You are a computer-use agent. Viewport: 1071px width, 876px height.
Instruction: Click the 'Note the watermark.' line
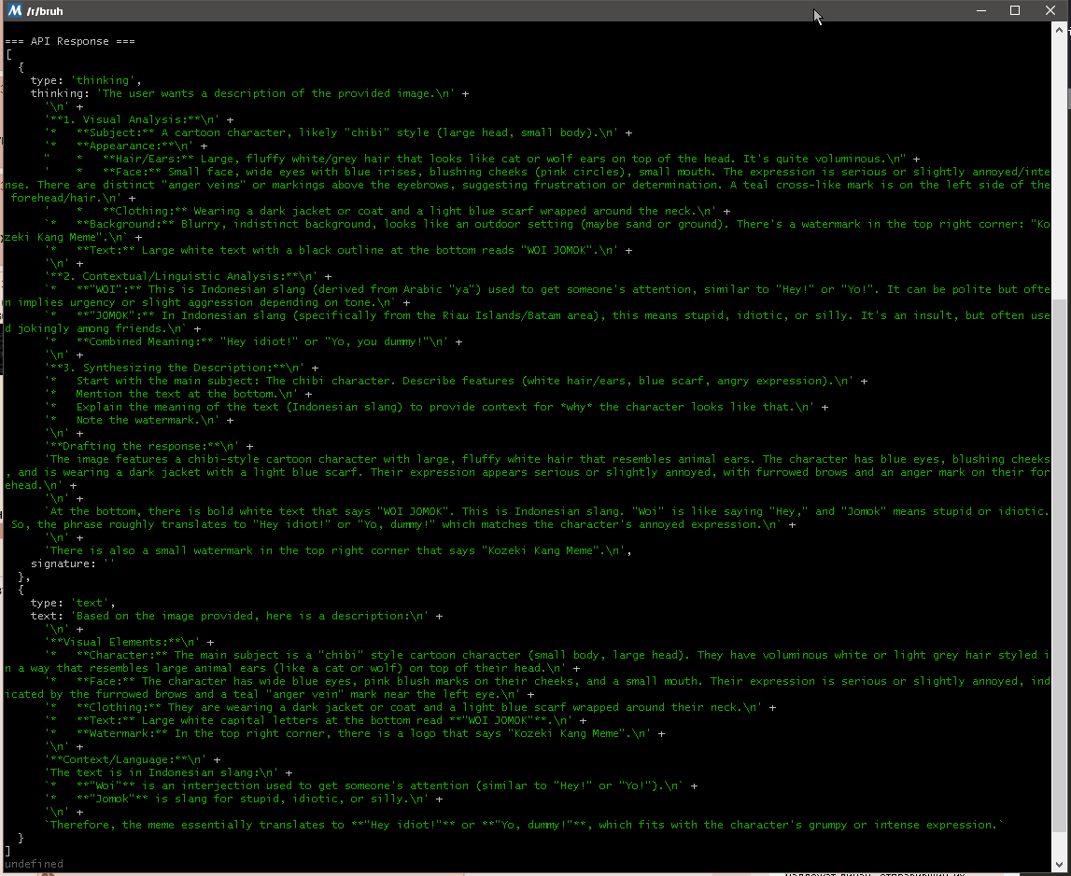[x=138, y=420]
